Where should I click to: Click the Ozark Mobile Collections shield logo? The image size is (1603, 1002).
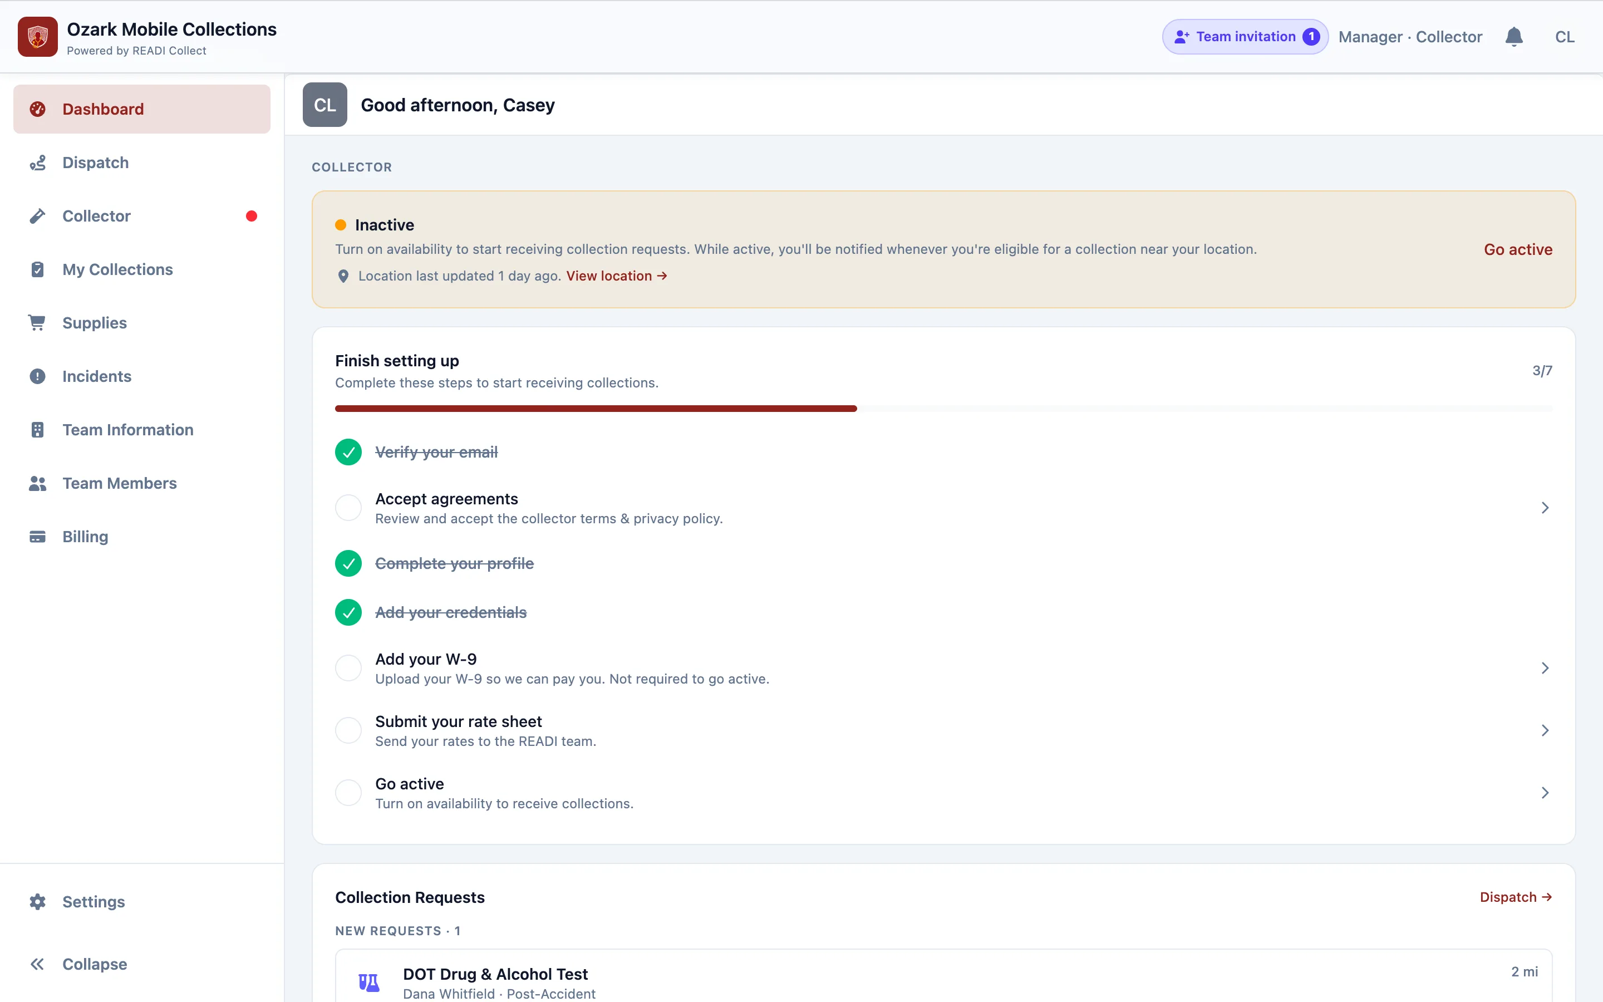(38, 36)
